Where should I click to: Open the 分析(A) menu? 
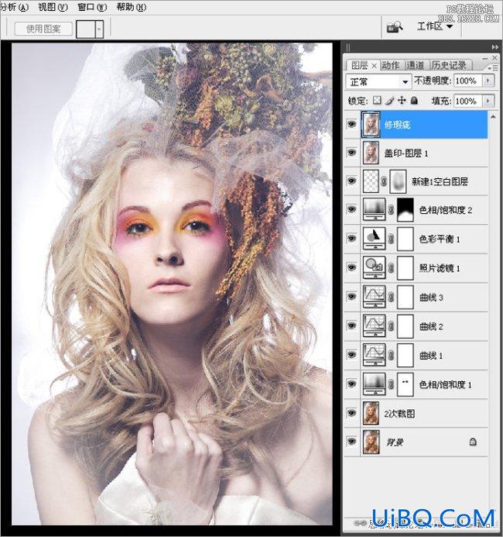click(14, 7)
